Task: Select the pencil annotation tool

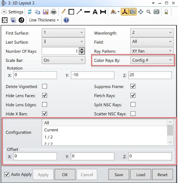Action: tap(63, 12)
